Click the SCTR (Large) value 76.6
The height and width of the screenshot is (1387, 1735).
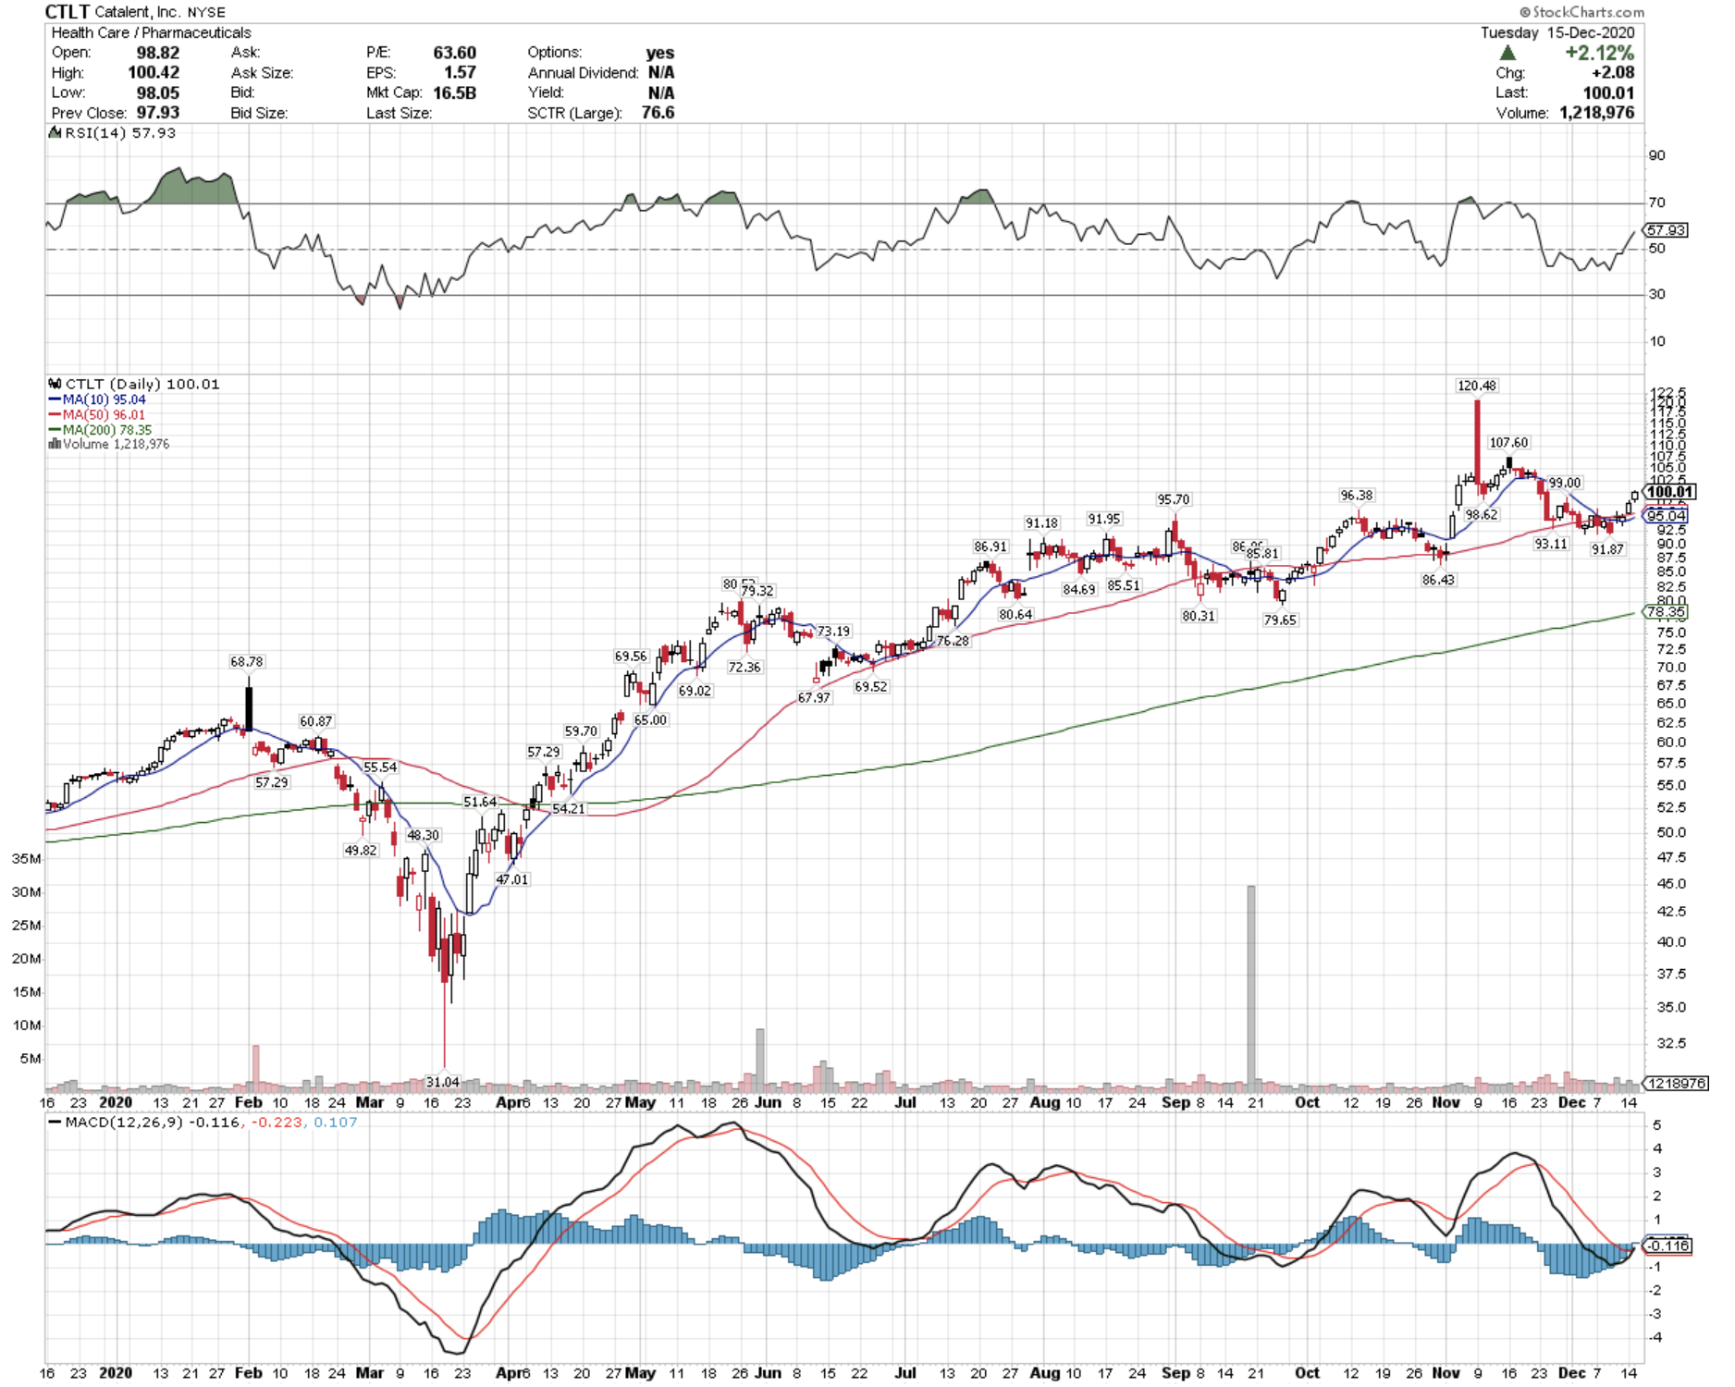coord(658,113)
